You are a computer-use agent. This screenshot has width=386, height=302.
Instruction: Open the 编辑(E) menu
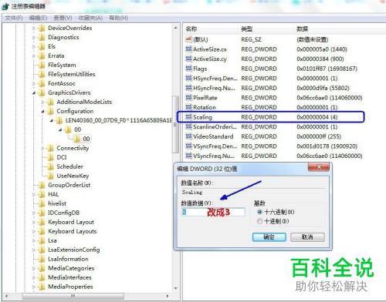[x=38, y=18]
